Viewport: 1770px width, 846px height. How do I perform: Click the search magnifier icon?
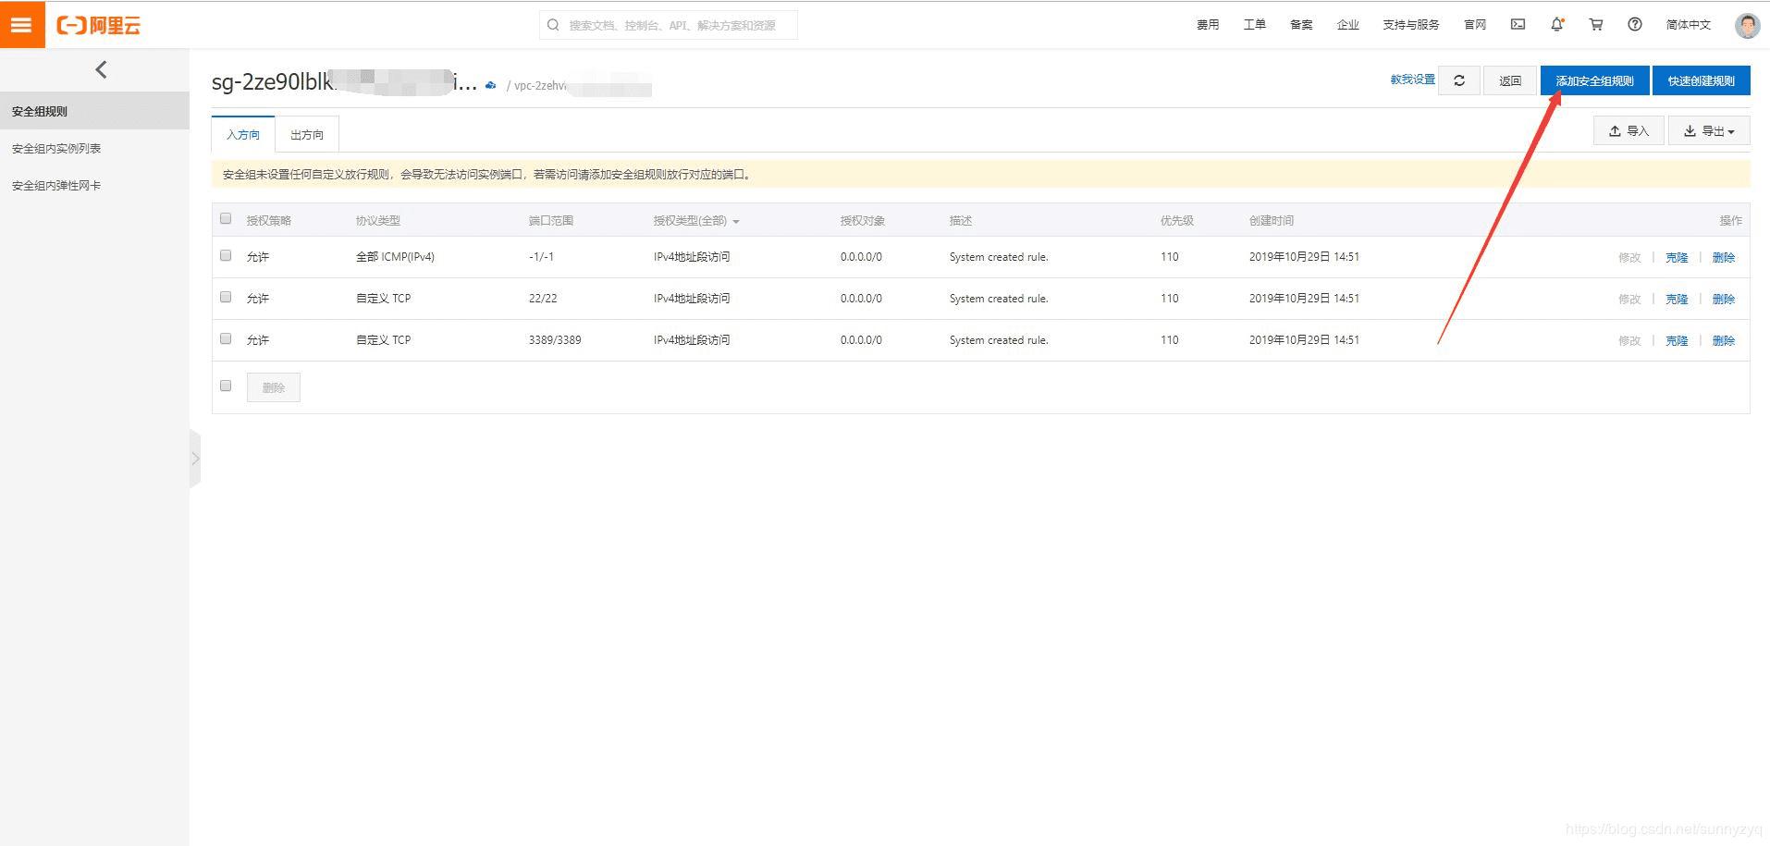click(x=553, y=25)
